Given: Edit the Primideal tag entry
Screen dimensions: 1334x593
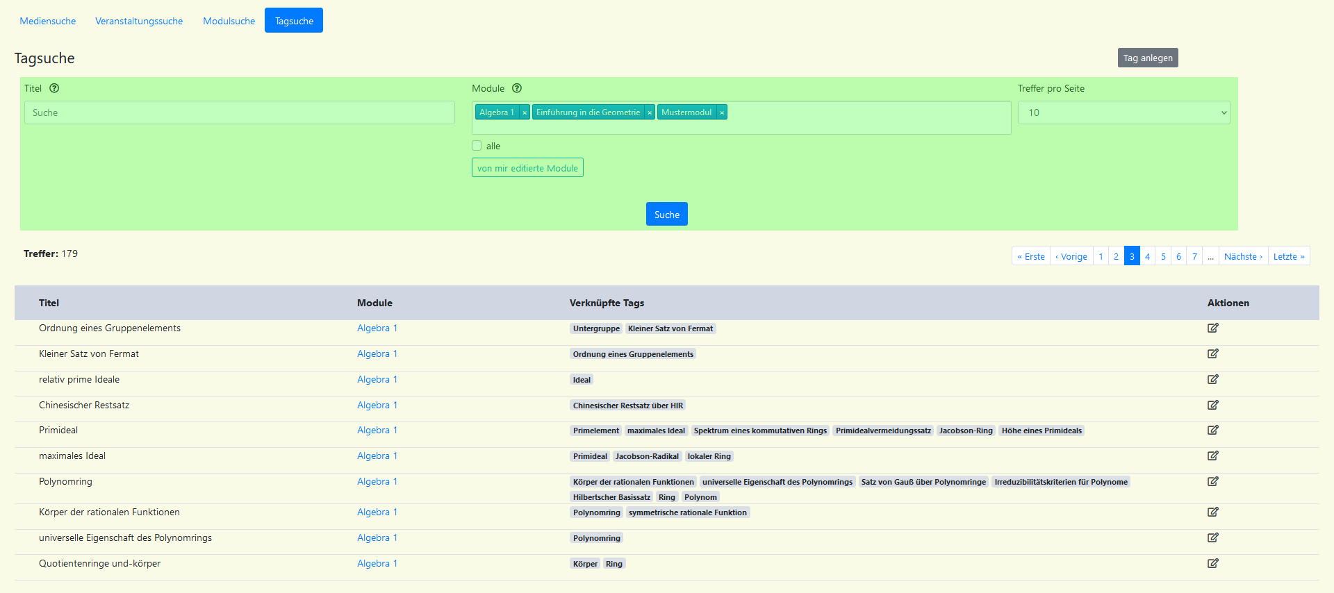Looking at the screenshot, I should point(1212,430).
